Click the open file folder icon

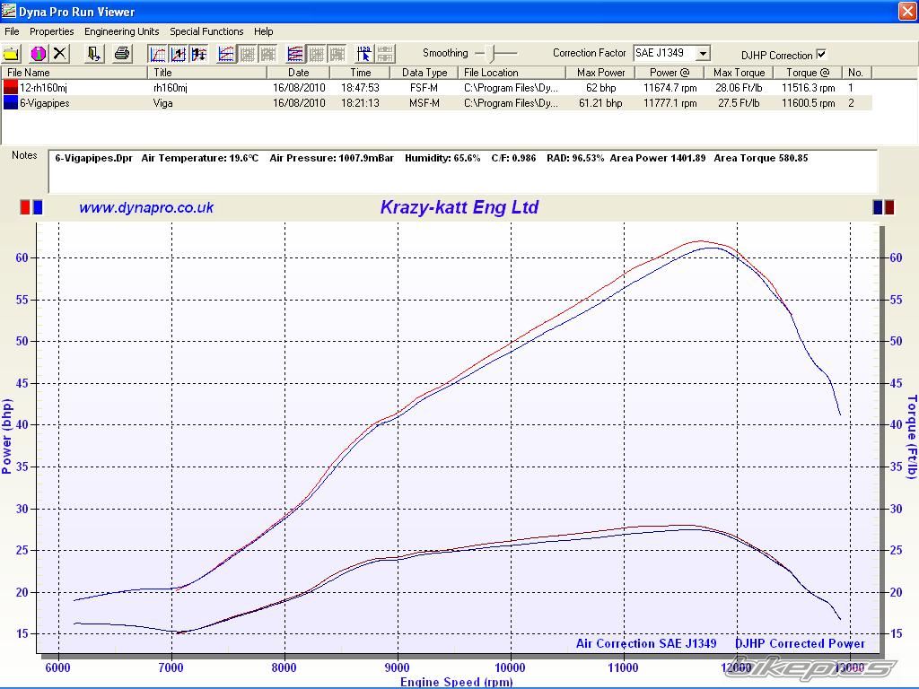[x=12, y=54]
